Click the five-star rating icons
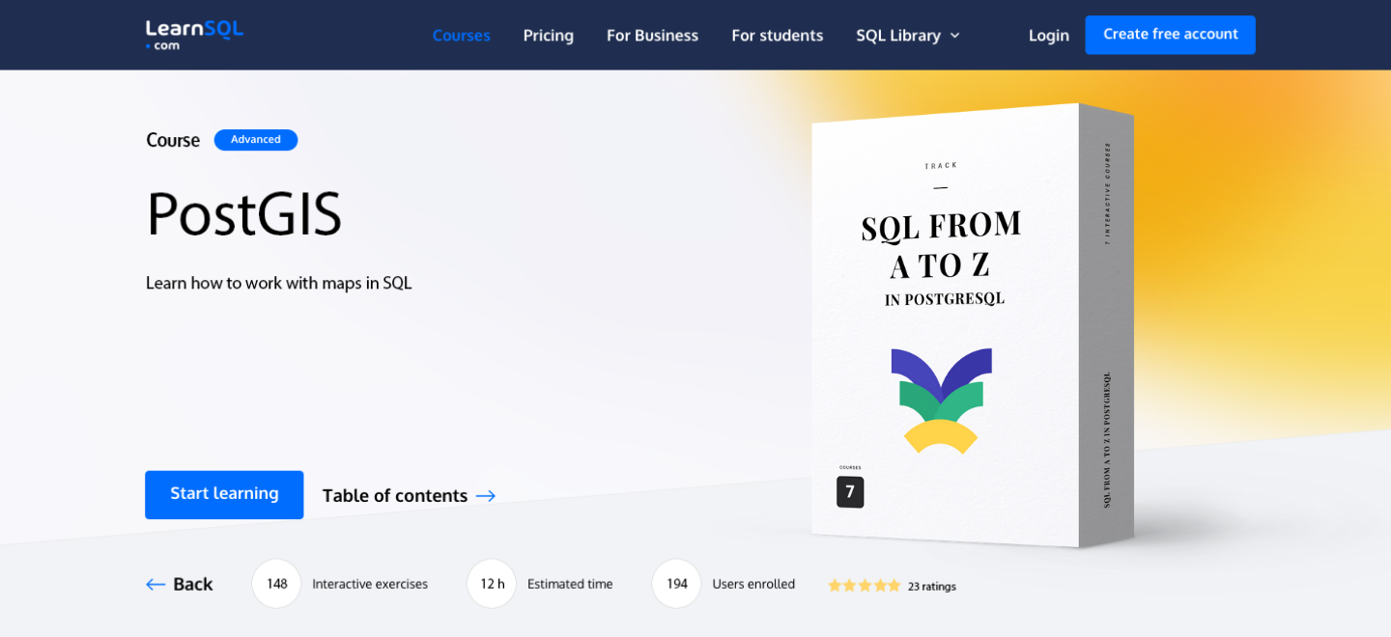The width and height of the screenshot is (1391, 637). [x=865, y=586]
